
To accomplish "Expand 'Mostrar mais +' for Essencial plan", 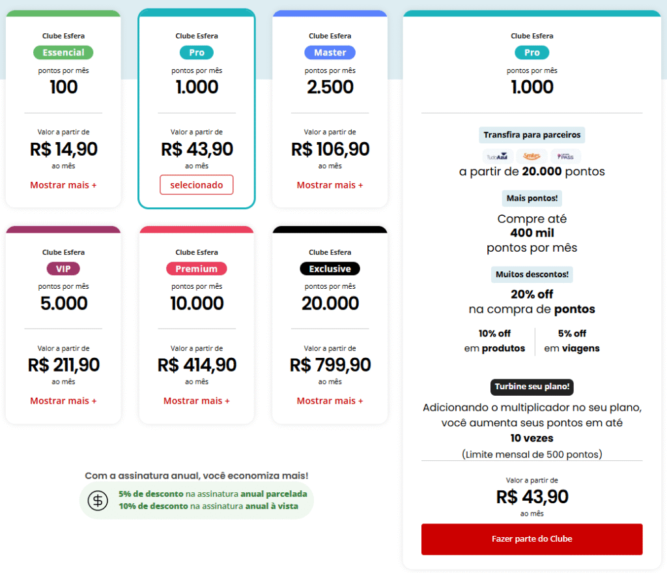I will 63,185.
